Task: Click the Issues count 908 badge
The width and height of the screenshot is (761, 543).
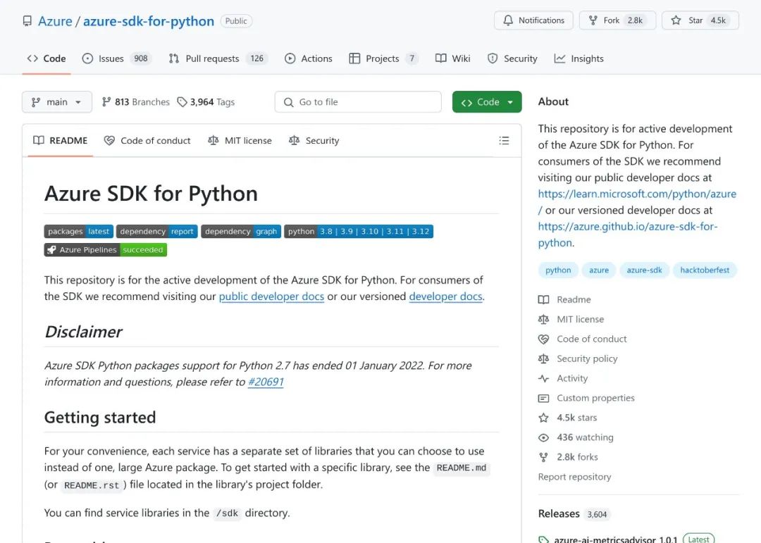Action: pos(141,58)
